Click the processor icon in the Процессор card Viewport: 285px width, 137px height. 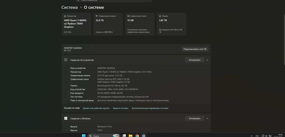pyautogui.click(x=65, y=16)
